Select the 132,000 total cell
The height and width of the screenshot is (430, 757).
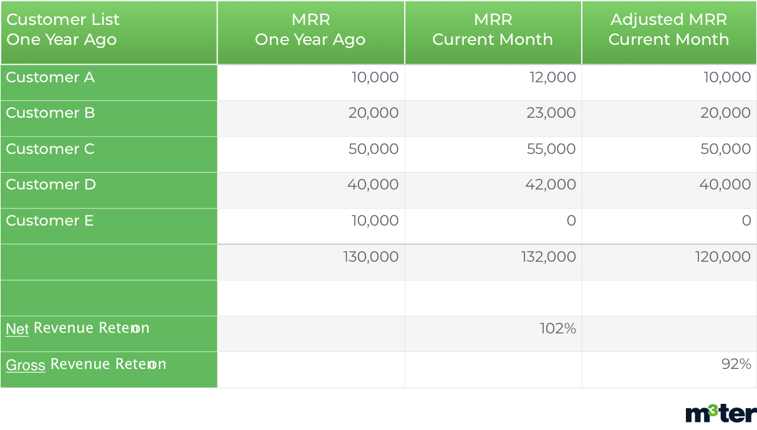coord(548,257)
